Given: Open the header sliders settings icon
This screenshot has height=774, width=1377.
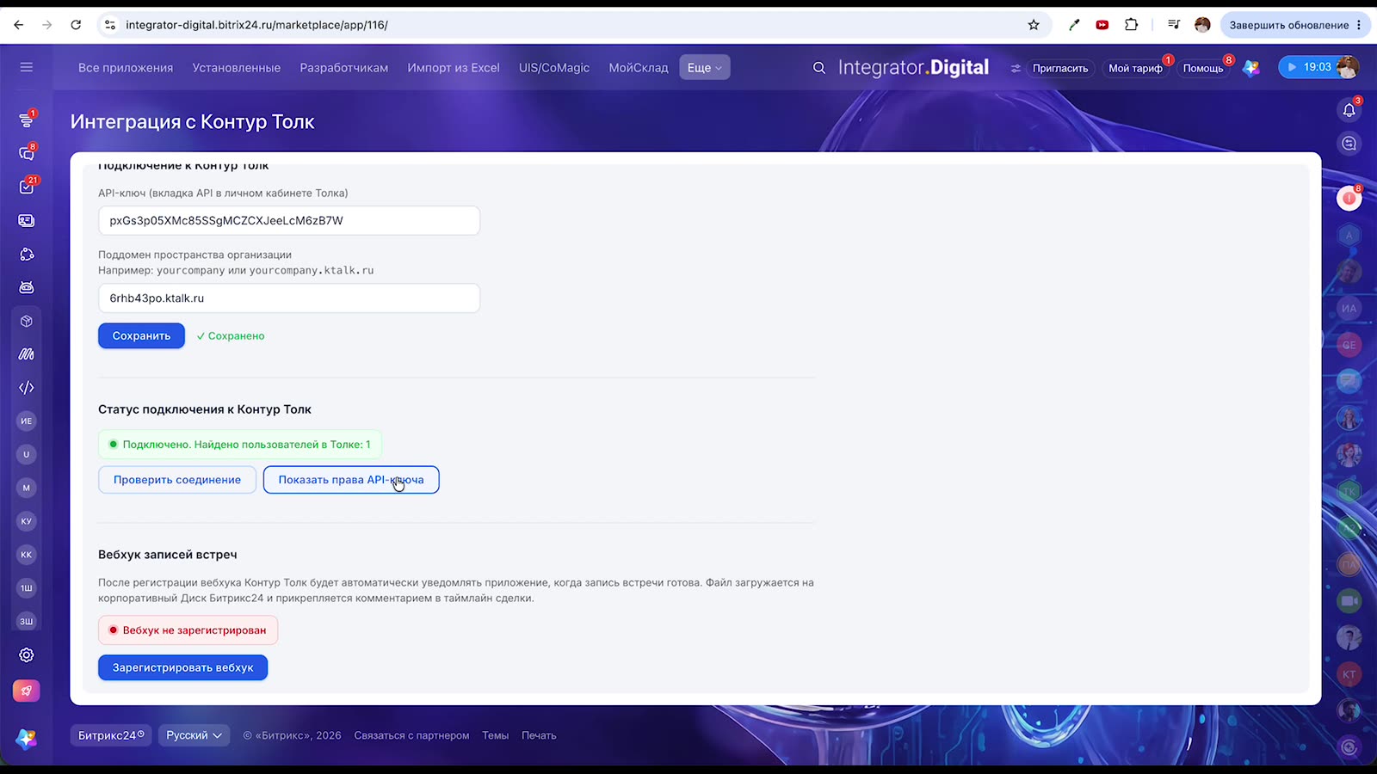Looking at the screenshot, I should (1016, 68).
